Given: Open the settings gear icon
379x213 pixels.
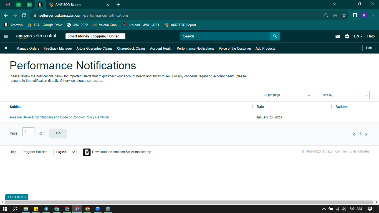Looking at the screenshot, I should click(347, 36).
